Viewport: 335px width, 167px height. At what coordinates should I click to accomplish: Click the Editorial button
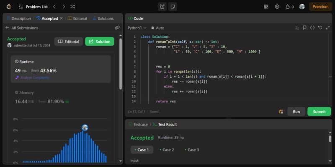69,42
